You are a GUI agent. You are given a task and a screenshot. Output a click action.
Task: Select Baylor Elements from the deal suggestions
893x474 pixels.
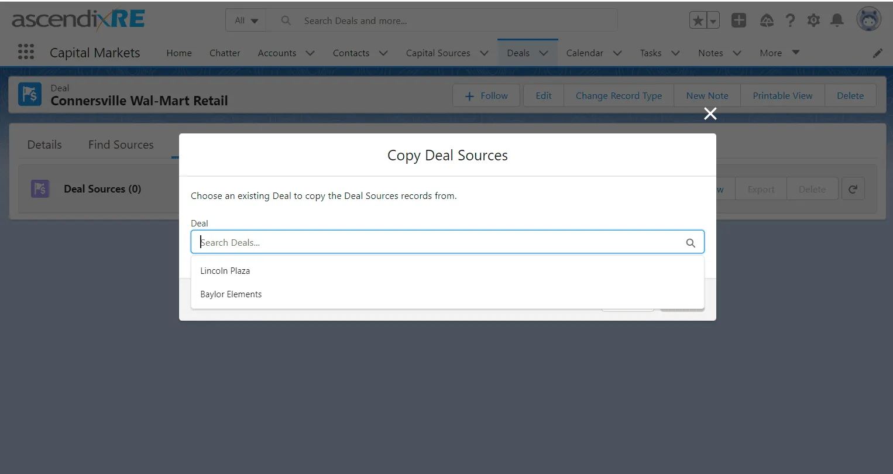[x=448, y=294]
